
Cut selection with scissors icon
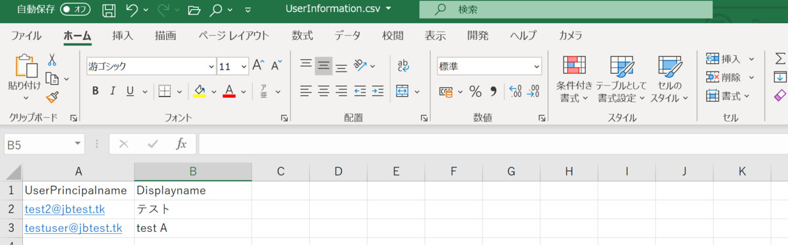pyautogui.click(x=52, y=60)
